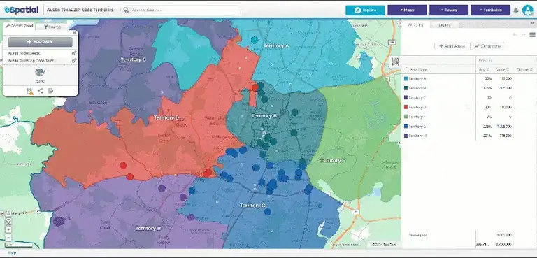Click the eSpatial logo
This screenshot has width=537, height=258.
[21, 10]
